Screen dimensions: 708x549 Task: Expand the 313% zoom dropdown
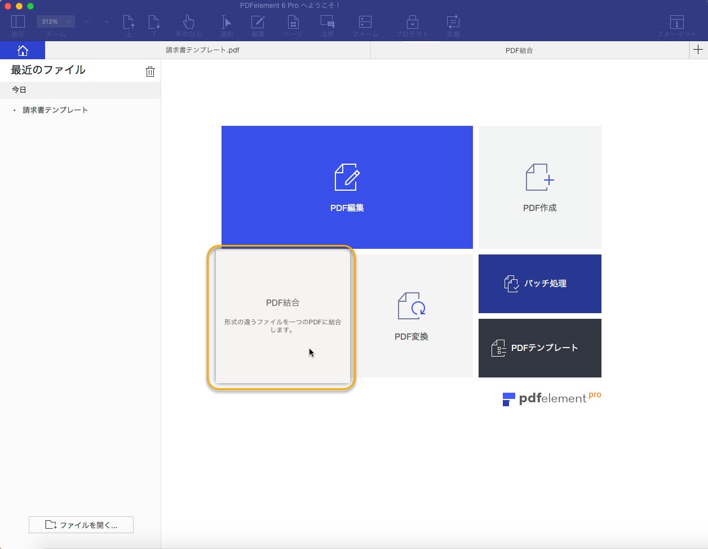[x=55, y=21]
